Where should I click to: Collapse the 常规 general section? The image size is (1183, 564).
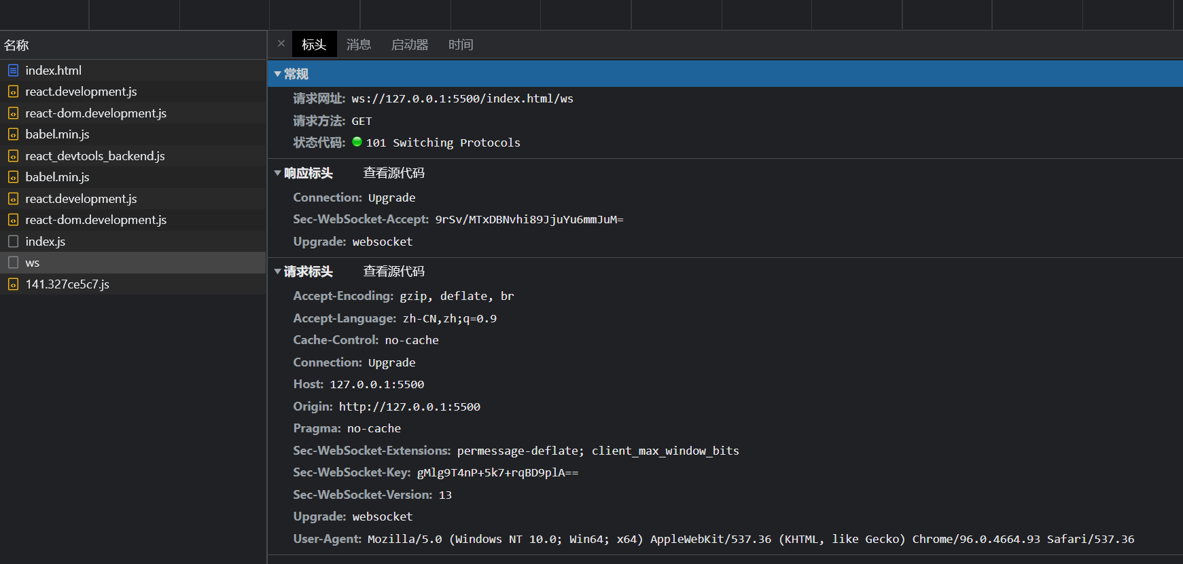278,74
